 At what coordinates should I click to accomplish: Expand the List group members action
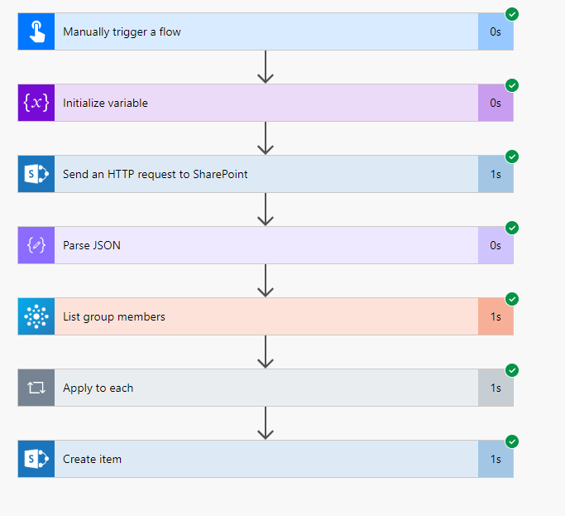click(265, 316)
